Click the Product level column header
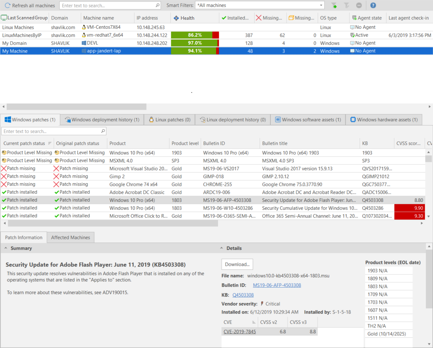 [x=185, y=143]
